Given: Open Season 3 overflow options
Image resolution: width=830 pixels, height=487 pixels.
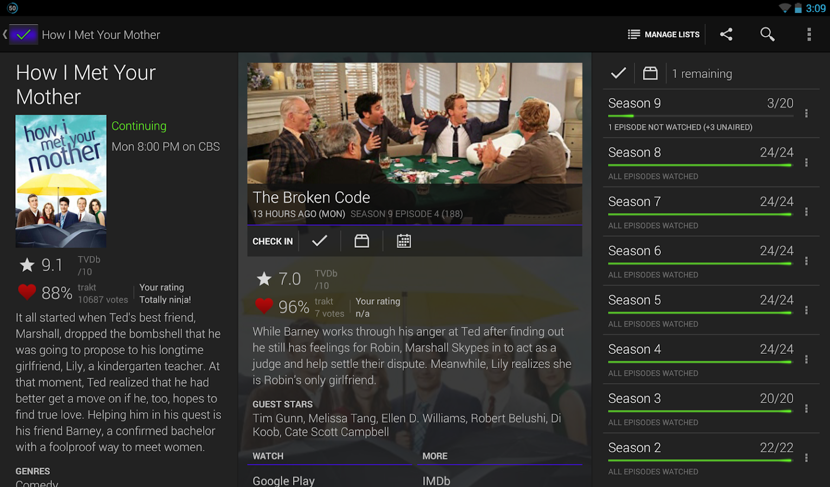Looking at the screenshot, I should [x=806, y=409].
